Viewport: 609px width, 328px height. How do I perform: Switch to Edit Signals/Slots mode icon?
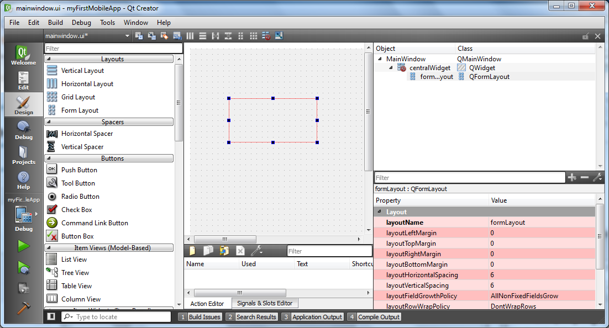coord(152,36)
